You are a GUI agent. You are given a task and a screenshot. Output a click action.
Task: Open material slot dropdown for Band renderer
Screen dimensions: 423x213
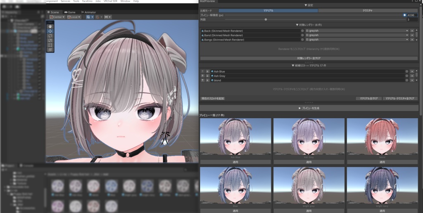[x=357, y=35]
